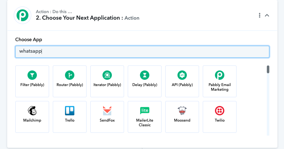Select the Twilio red icon
Viewport: 284px width, 149px height.
[220, 111]
